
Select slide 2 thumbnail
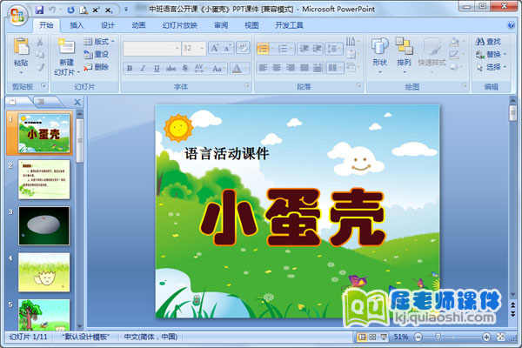coord(44,179)
